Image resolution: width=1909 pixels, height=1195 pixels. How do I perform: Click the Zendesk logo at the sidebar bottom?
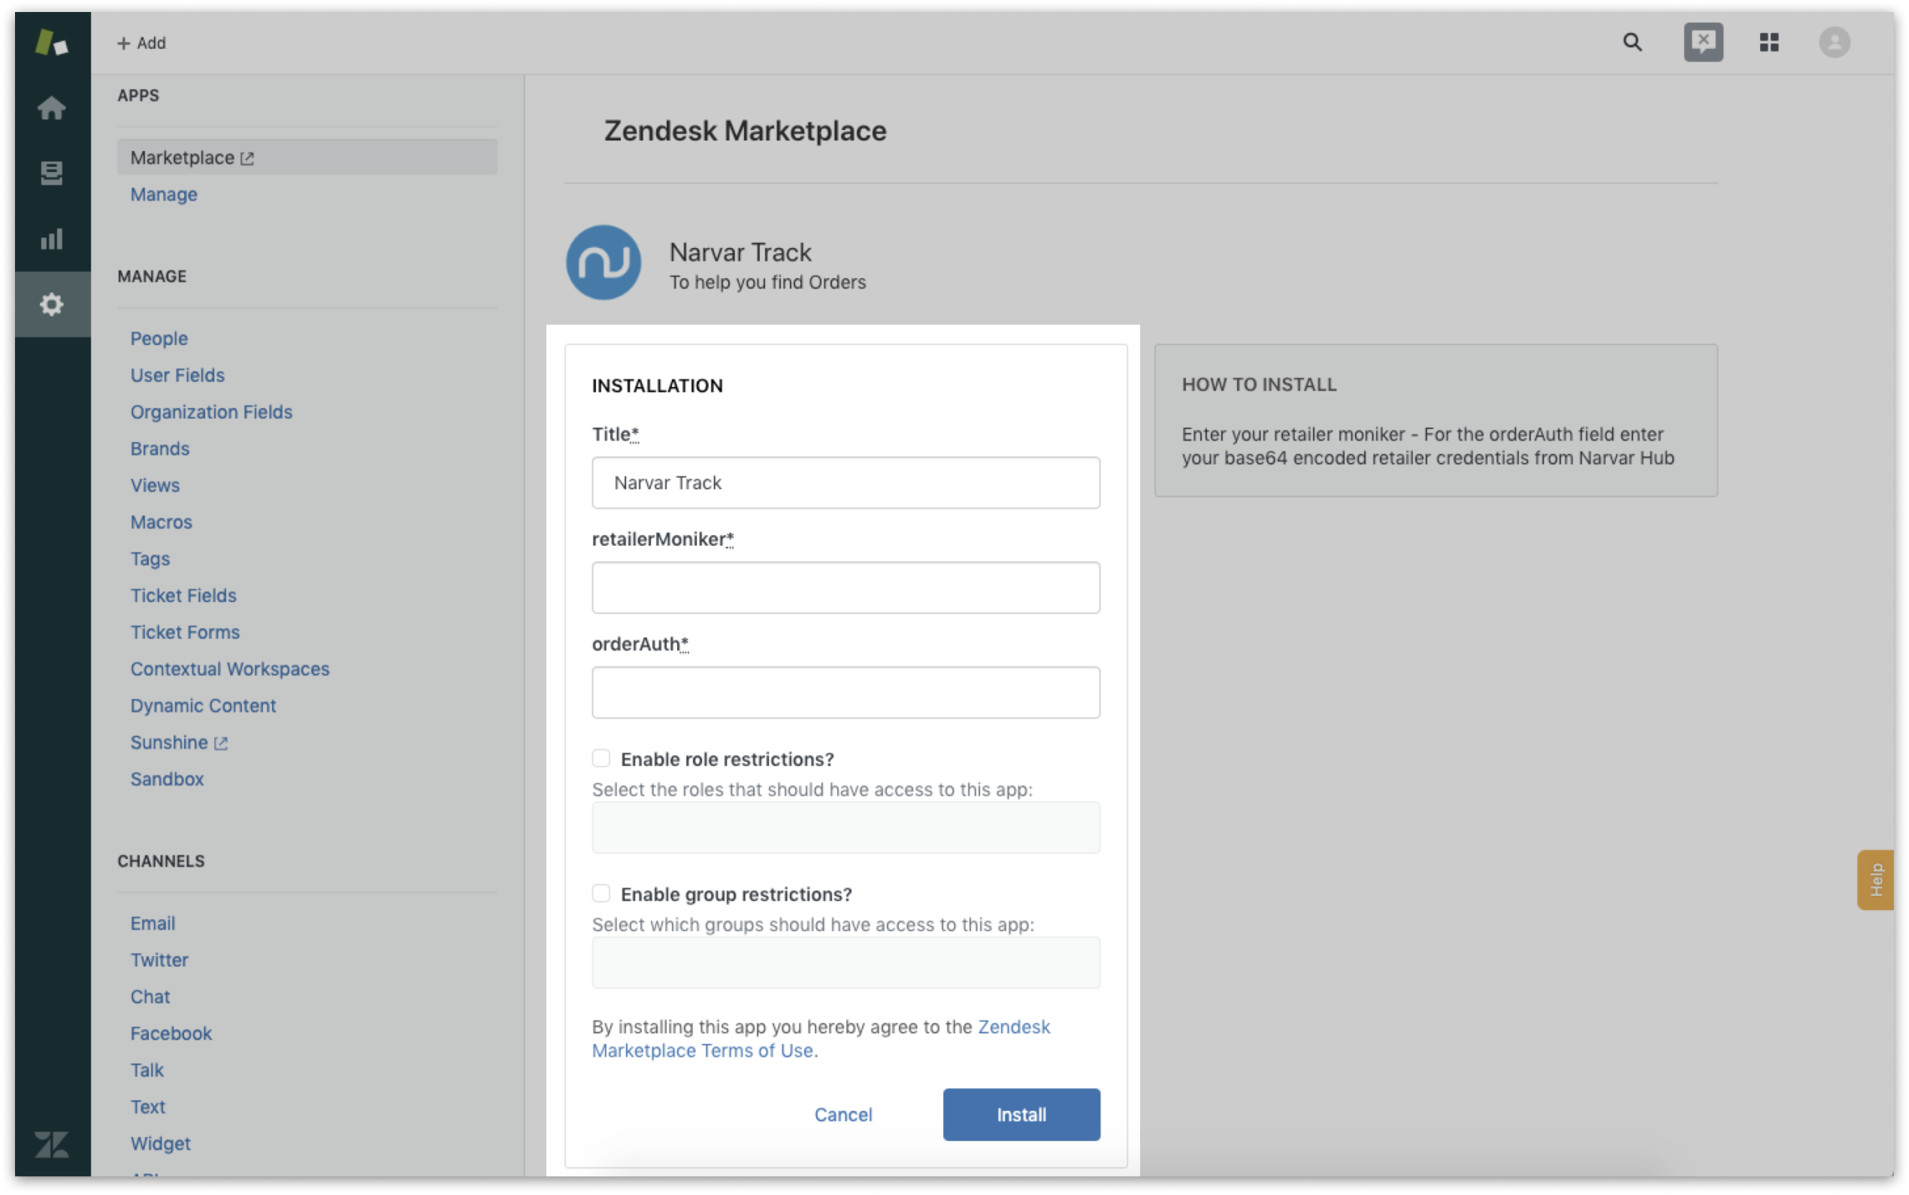(51, 1143)
